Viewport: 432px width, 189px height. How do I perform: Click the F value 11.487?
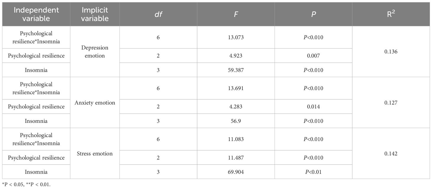click(236, 157)
